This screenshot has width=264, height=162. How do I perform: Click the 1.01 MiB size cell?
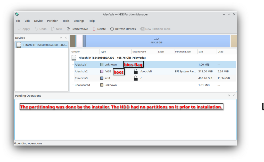click(x=204, y=85)
